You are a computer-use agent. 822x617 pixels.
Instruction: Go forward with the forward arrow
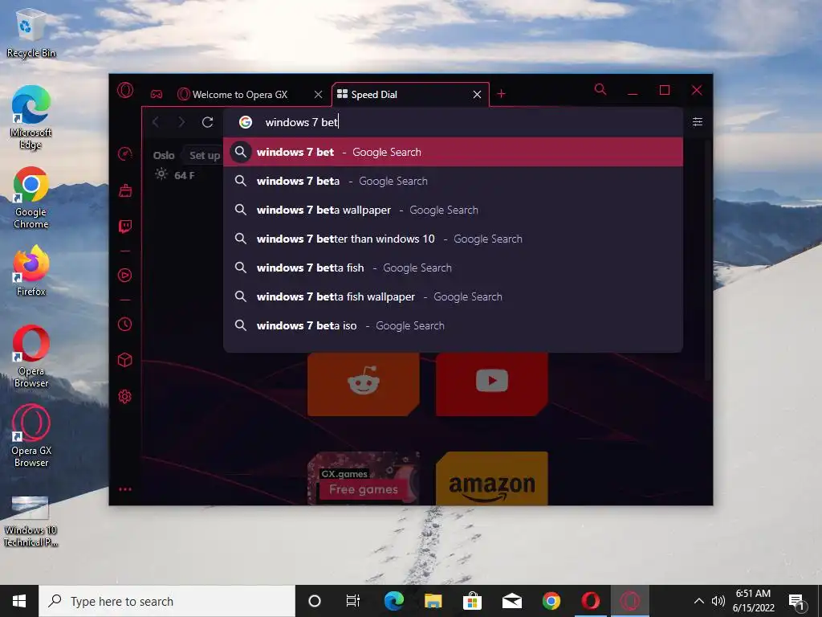point(181,122)
